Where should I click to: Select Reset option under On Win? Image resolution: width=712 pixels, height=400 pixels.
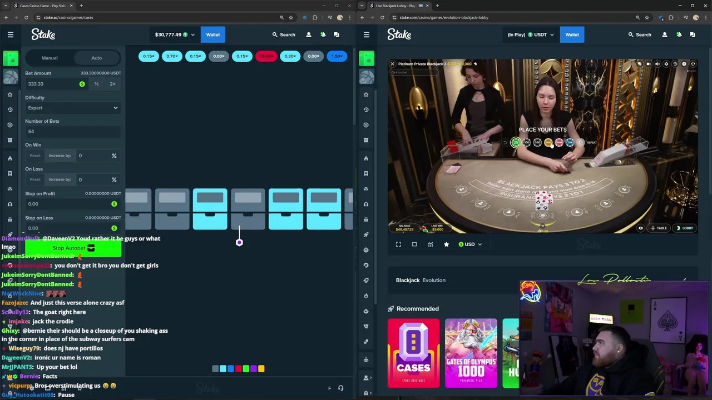(x=35, y=156)
